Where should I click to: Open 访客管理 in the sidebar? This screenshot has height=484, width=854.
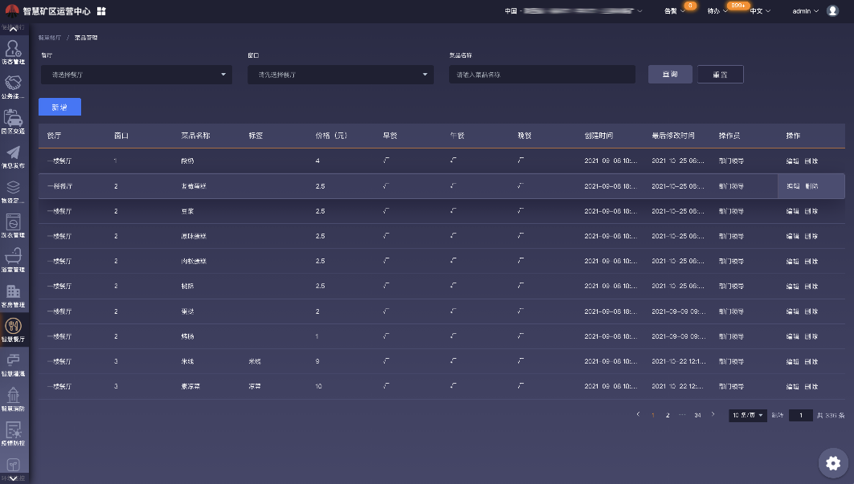coord(13,53)
